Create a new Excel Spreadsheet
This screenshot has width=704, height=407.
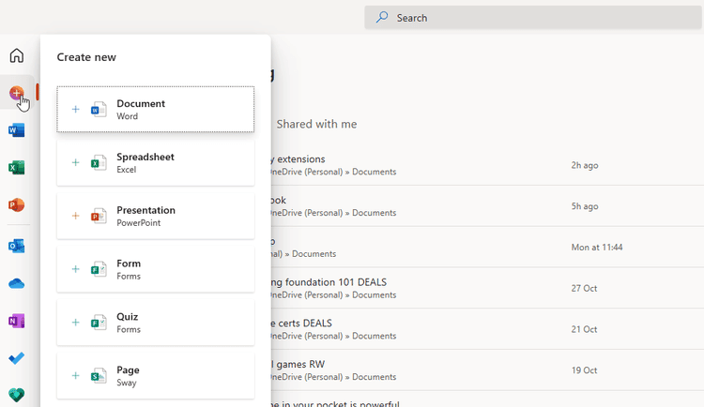point(156,163)
